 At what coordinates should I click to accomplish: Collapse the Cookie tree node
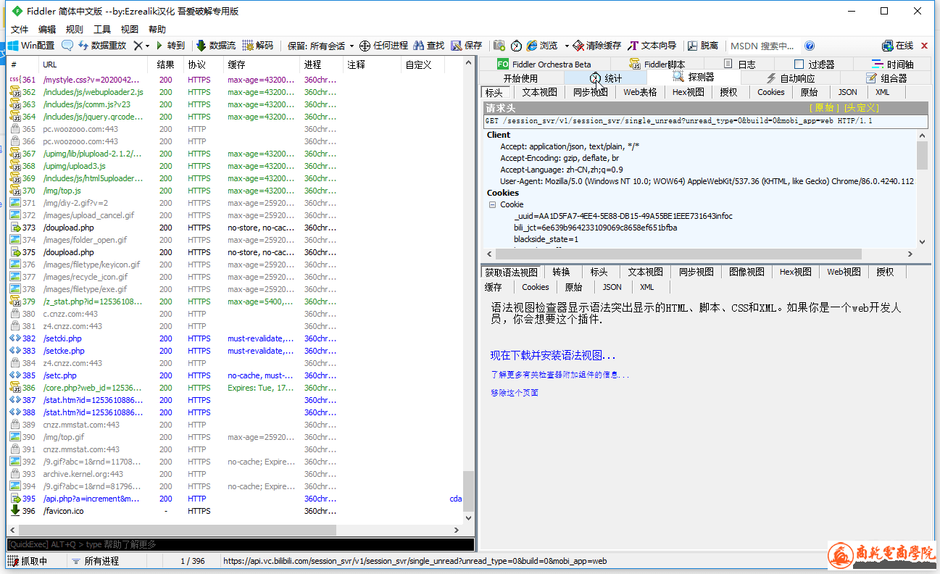tap(493, 204)
